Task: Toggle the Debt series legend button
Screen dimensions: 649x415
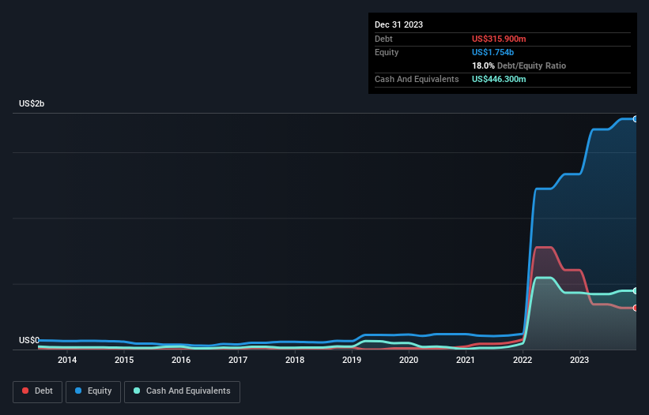Action: point(37,391)
